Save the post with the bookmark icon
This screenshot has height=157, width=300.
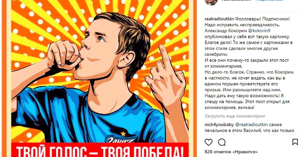click(295, 142)
